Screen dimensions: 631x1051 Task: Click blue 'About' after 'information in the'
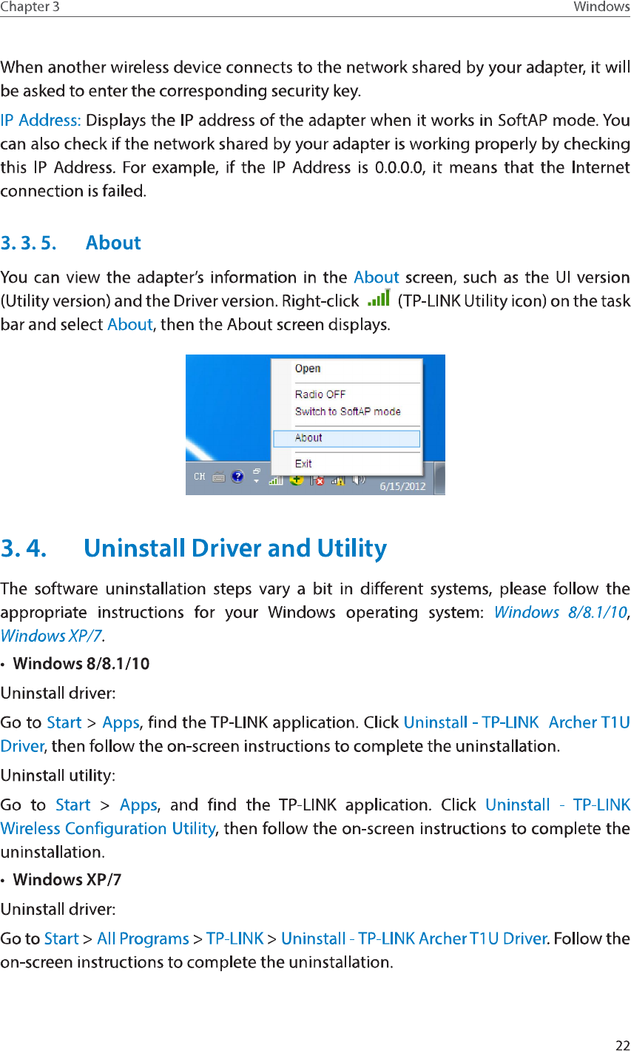377,278
